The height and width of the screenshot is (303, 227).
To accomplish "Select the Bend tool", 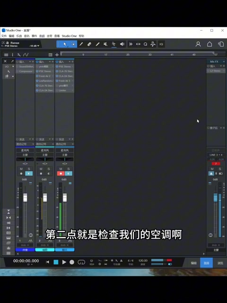I will tap(113, 44).
